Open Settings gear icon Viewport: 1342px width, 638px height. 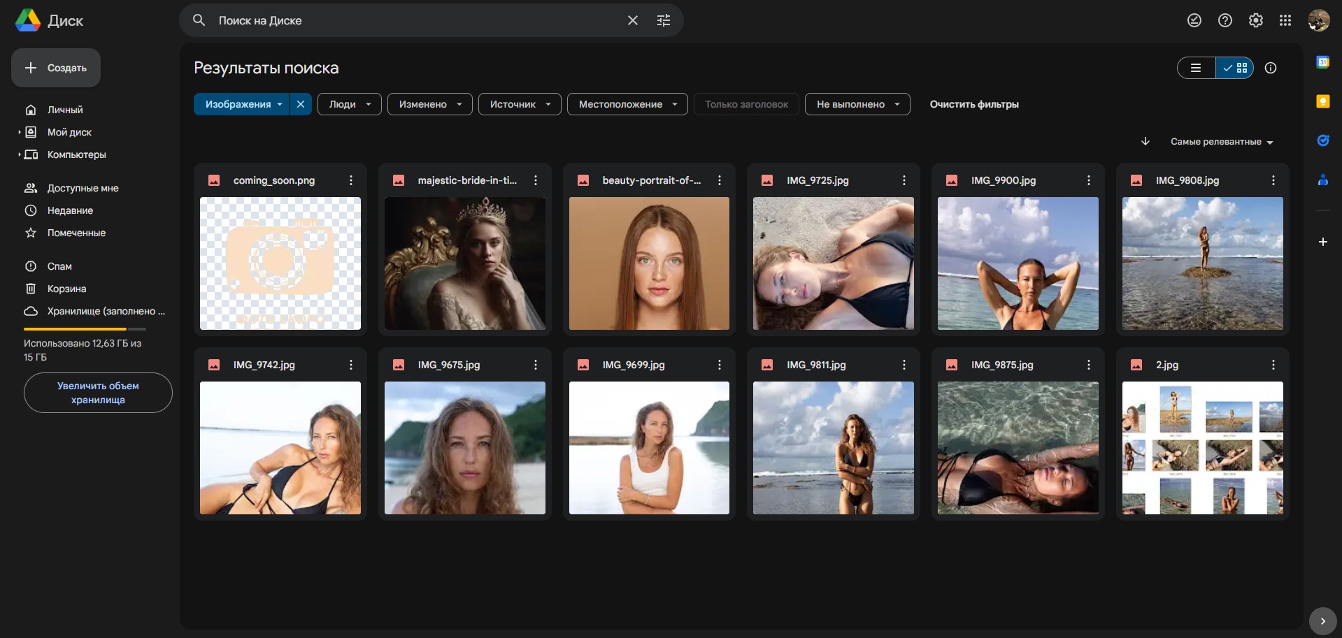(x=1255, y=20)
